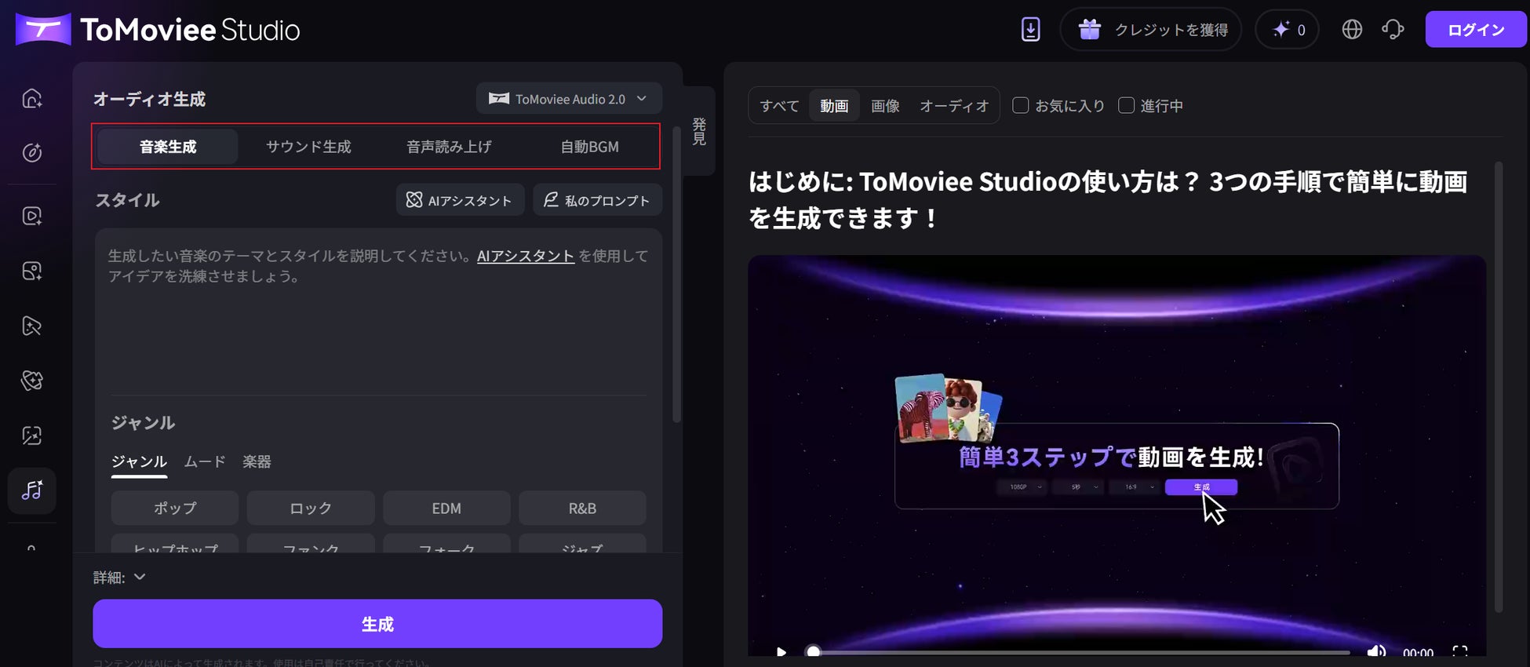Select the ムード sub-tab

(205, 461)
